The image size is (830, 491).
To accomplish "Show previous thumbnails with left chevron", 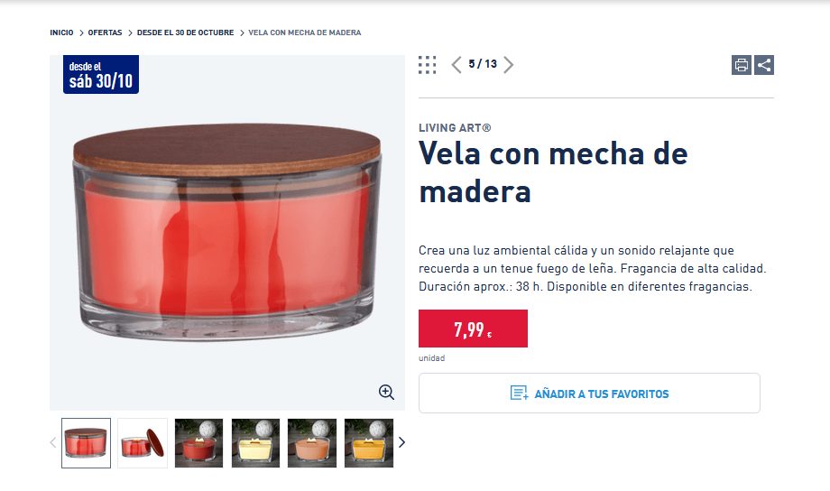I will (x=53, y=442).
